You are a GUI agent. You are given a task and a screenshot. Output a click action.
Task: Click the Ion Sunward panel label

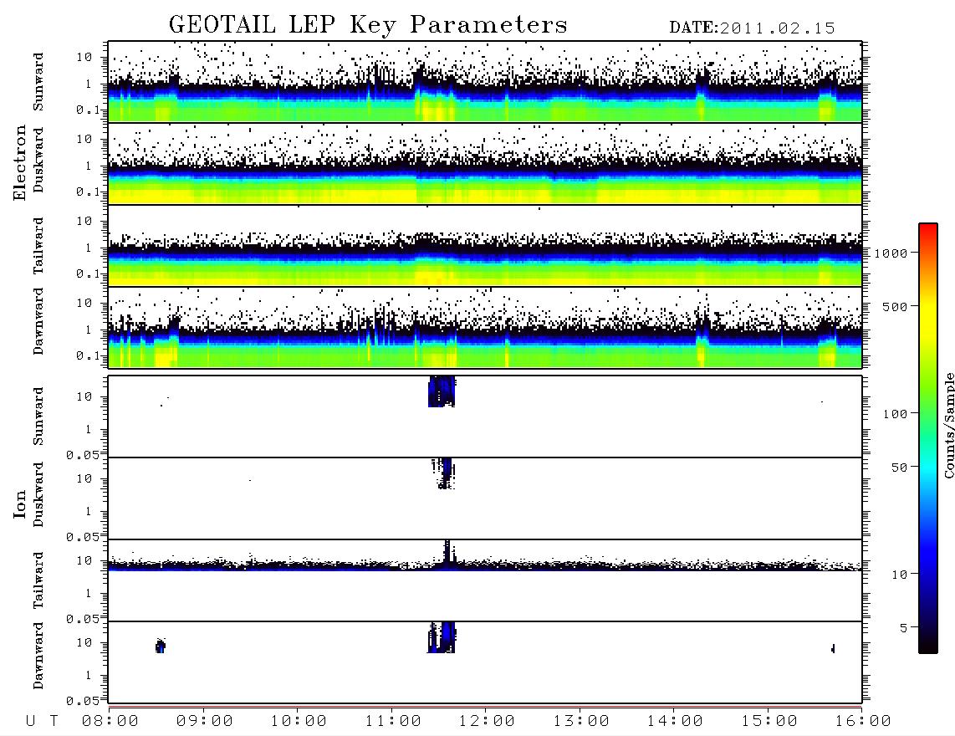point(38,417)
